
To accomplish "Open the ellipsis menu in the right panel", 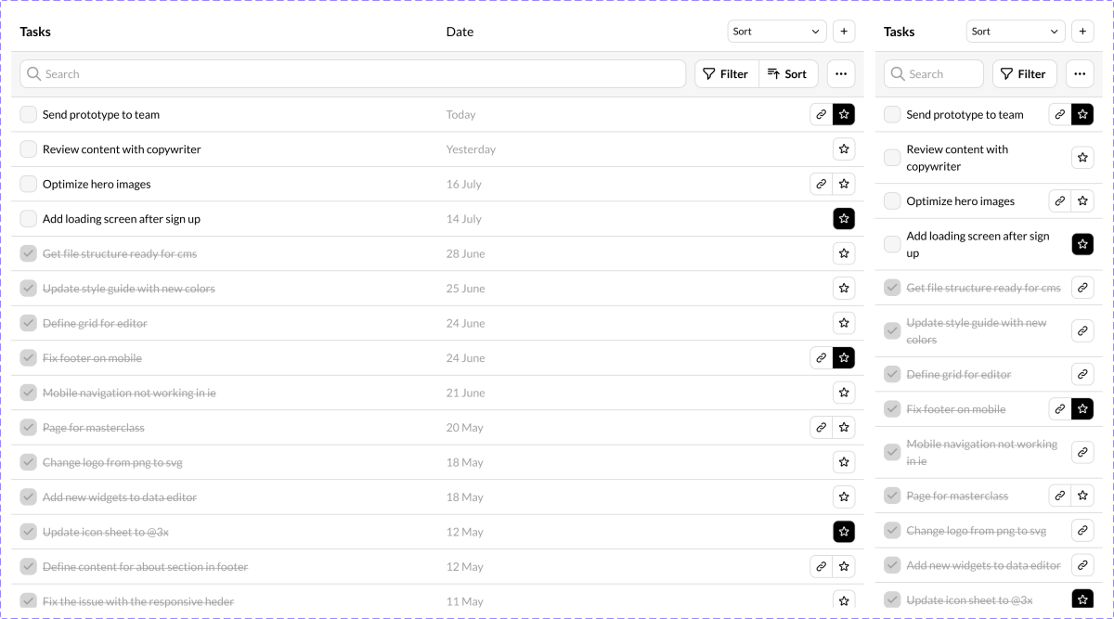I will coord(1079,73).
